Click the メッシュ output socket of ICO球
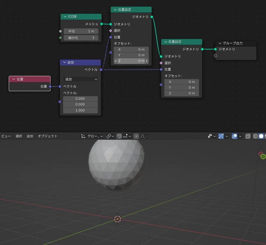The width and height of the screenshot is (266, 245). pyautogui.click(x=102, y=24)
